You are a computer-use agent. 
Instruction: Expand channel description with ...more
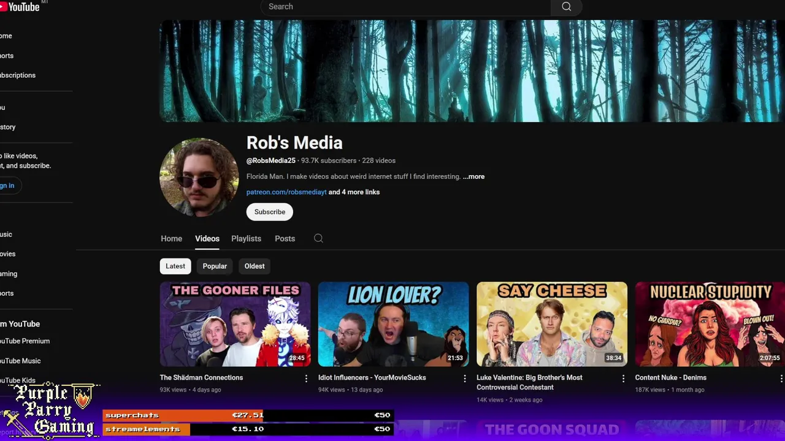pos(473,176)
